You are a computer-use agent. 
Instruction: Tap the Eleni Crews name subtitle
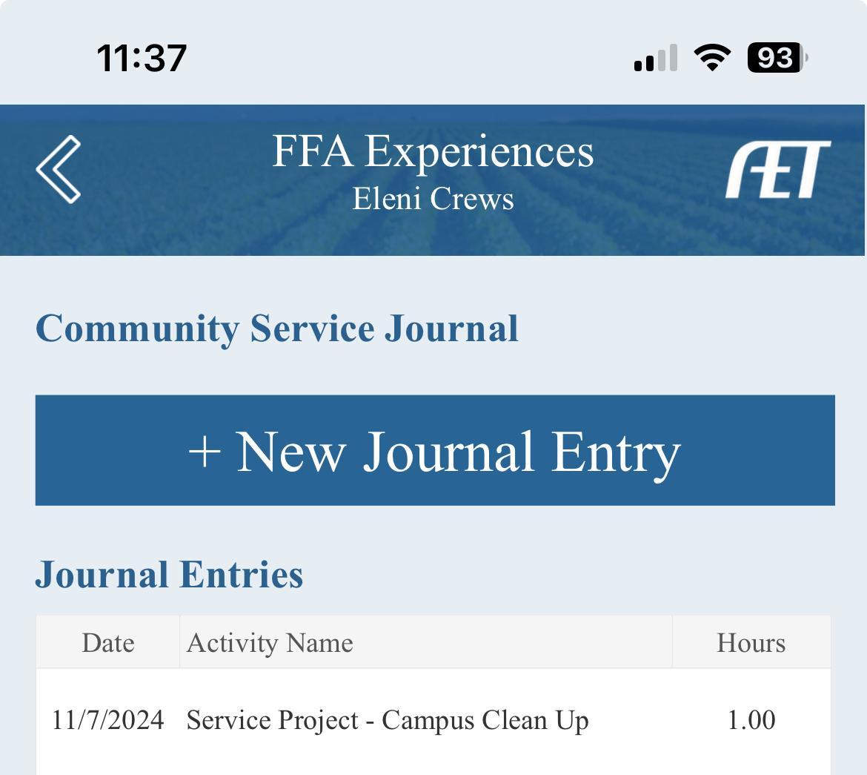433,199
